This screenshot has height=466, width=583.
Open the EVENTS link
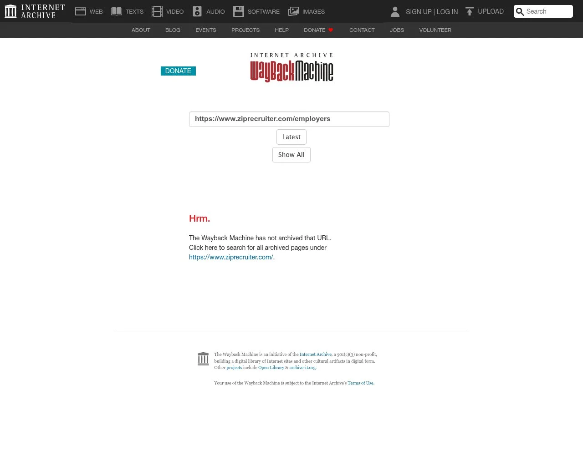pos(206,30)
